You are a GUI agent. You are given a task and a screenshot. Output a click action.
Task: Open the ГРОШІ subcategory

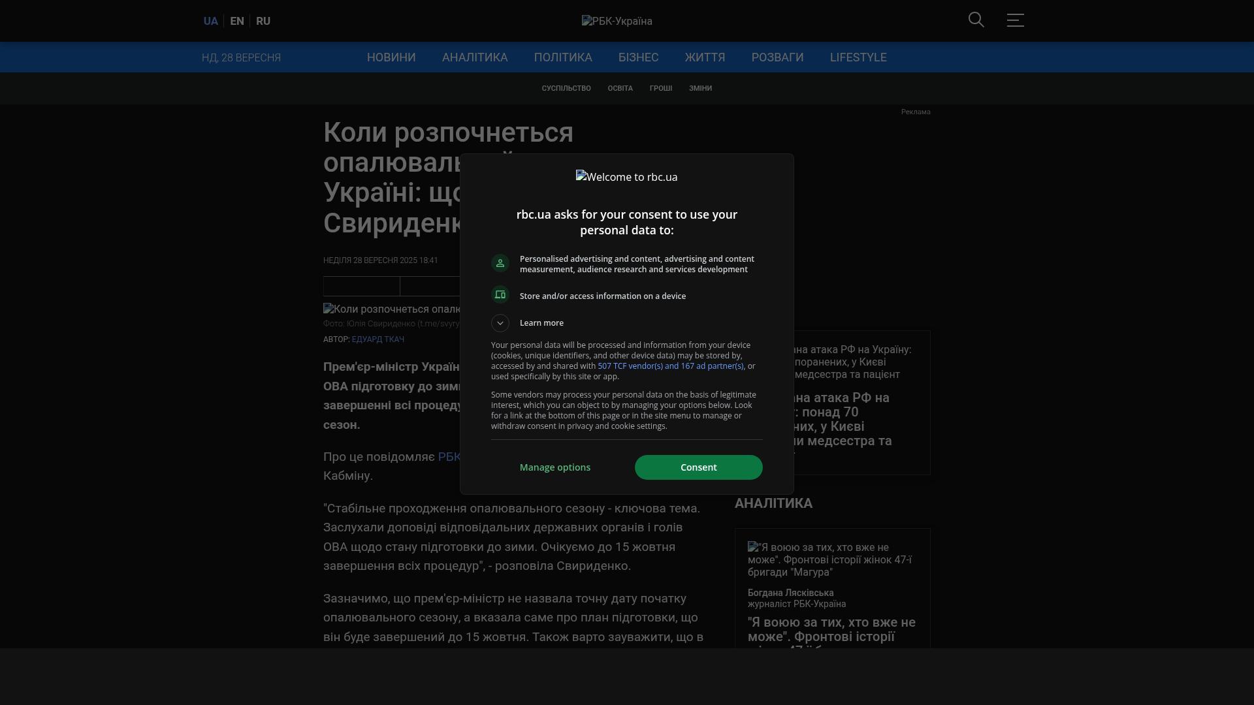click(x=660, y=88)
